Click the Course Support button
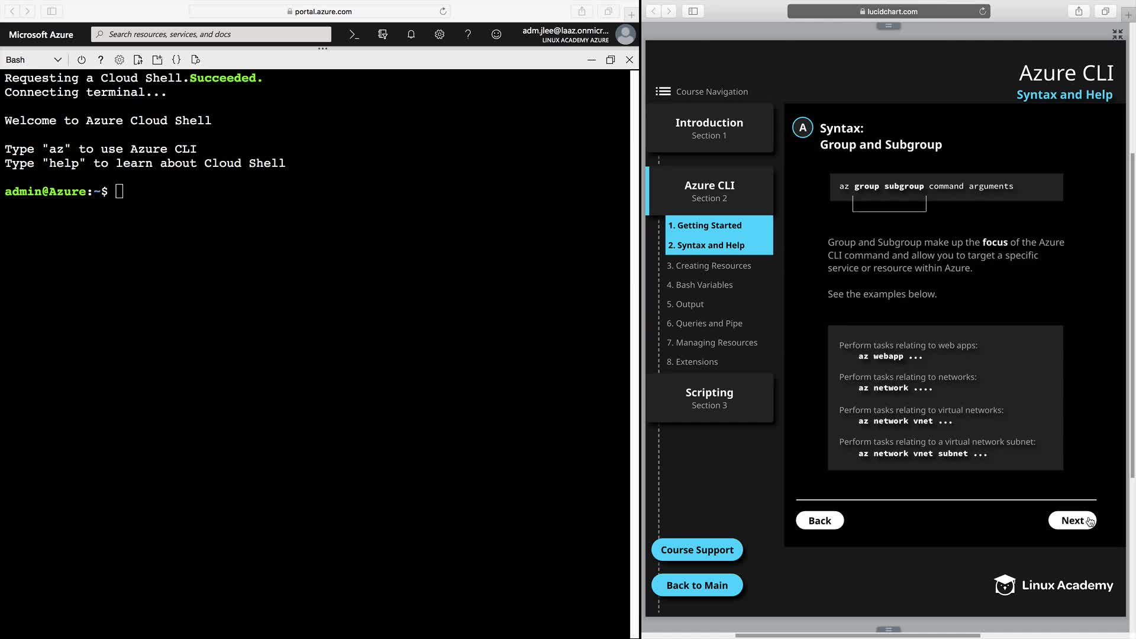This screenshot has height=639, width=1136. tap(697, 550)
